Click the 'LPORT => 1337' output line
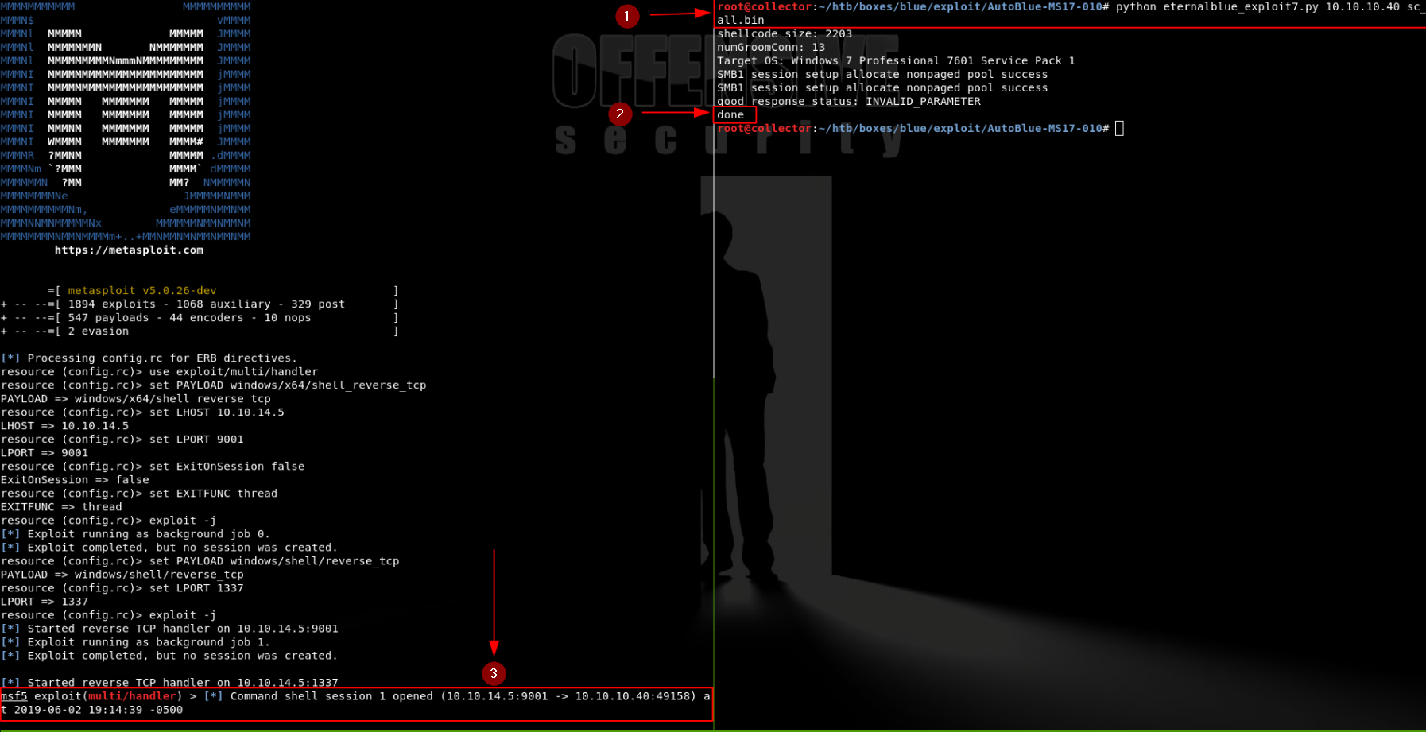This screenshot has width=1426, height=732. (45, 602)
